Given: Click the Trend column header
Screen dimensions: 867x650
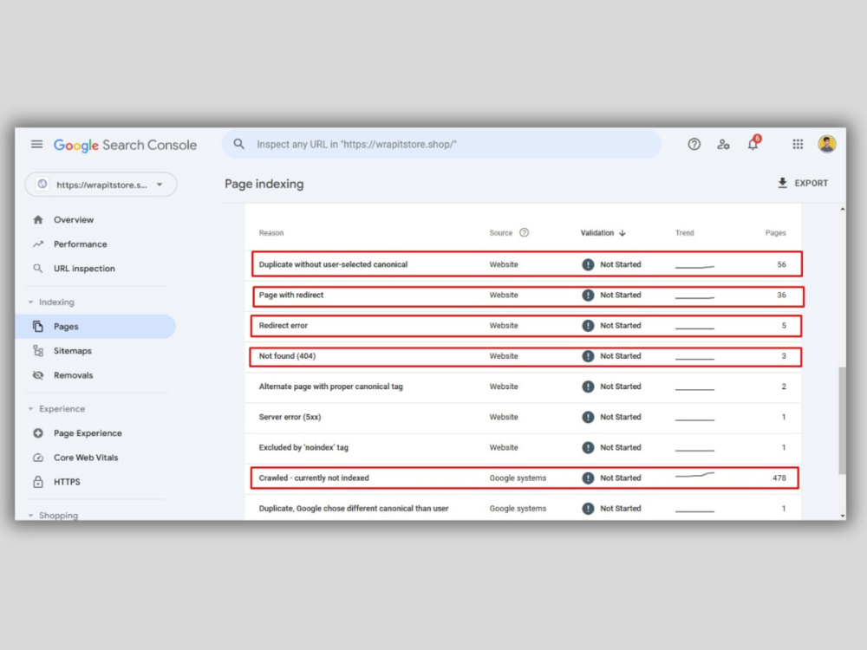Looking at the screenshot, I should click(685, 232).
